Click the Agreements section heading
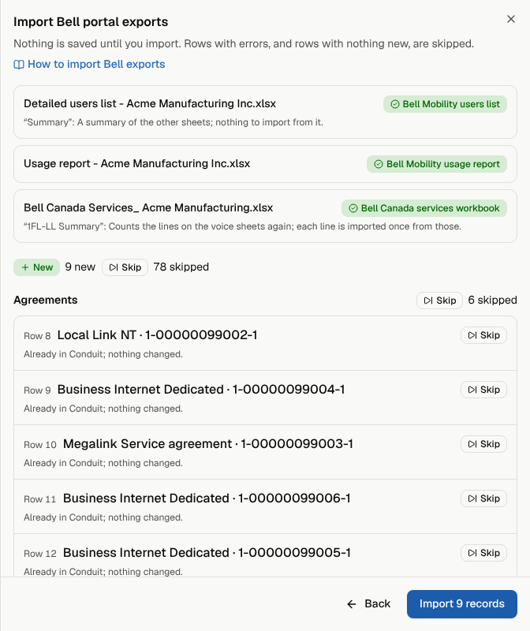Viewport: 530px width, 631px height. 46,301
